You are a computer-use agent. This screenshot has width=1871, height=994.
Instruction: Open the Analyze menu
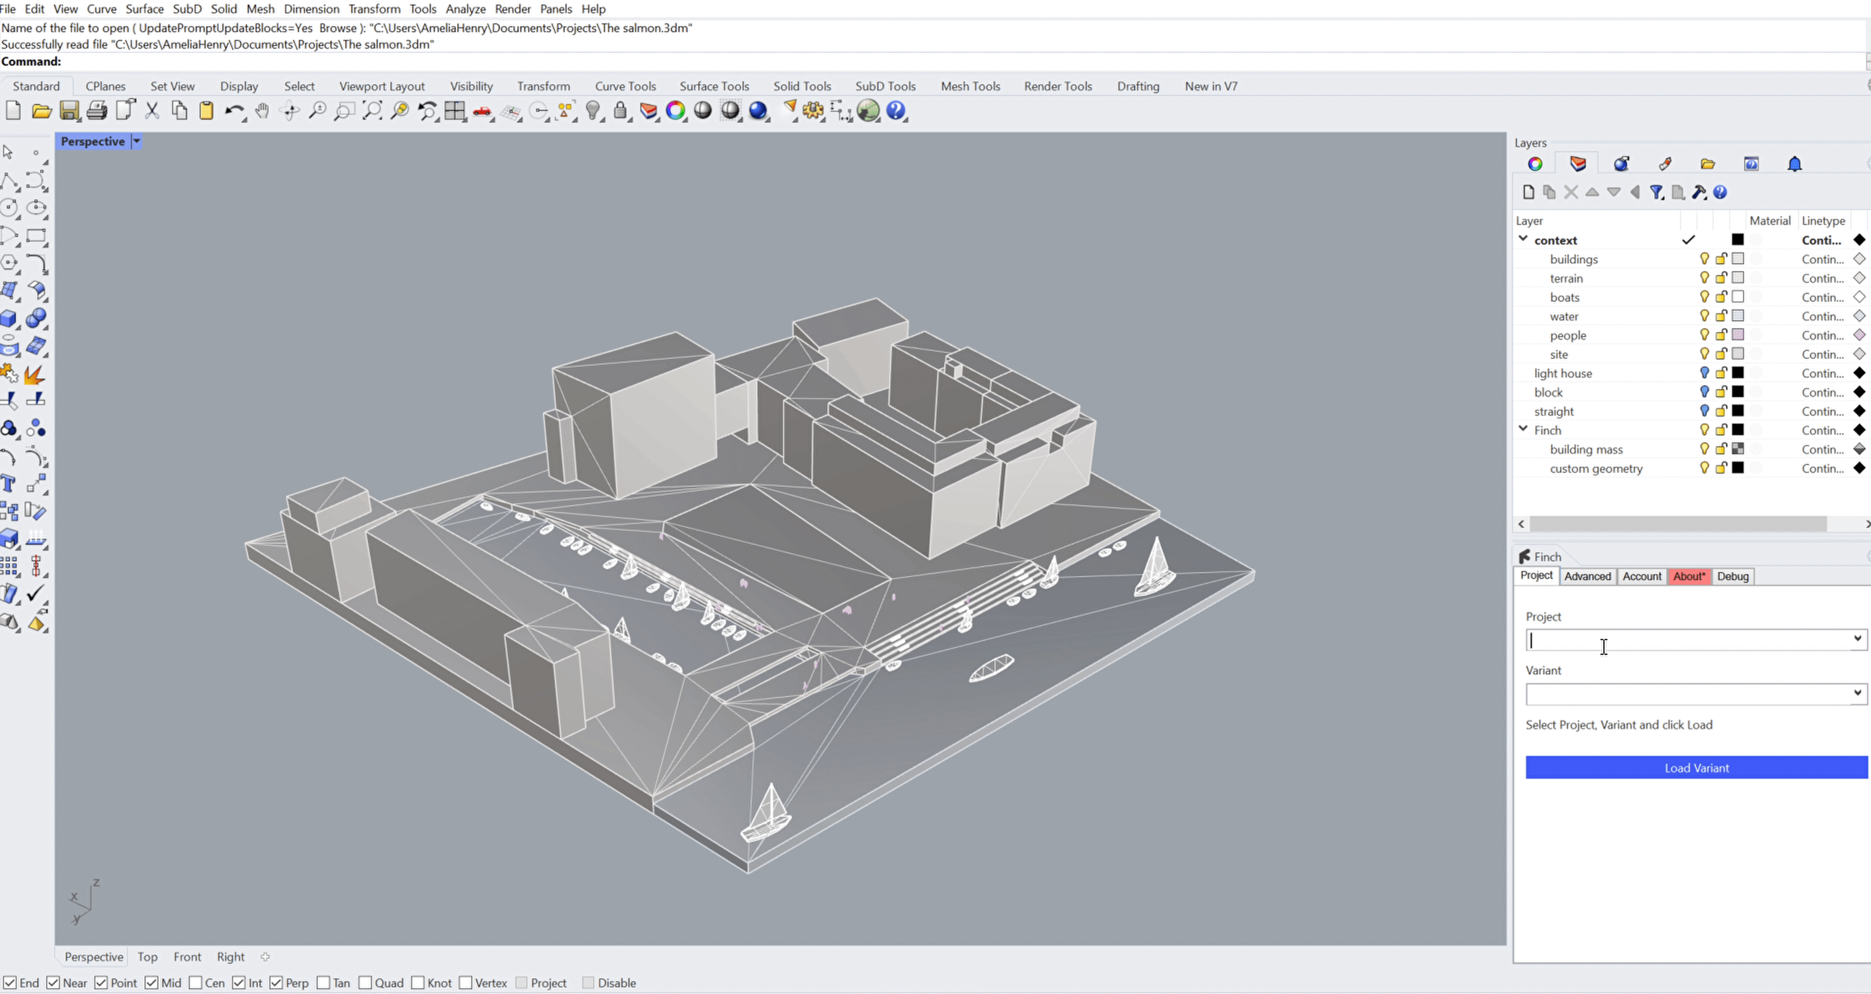pyautogui.click(x=465, y=9)
